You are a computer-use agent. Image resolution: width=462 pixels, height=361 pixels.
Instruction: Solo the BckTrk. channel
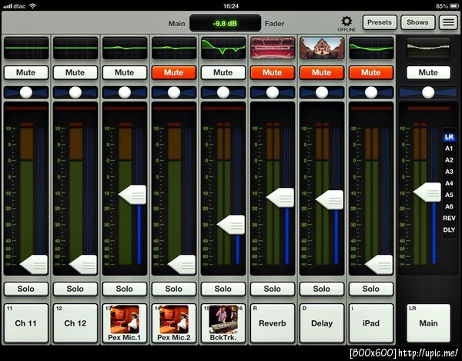tap(223, 289)
